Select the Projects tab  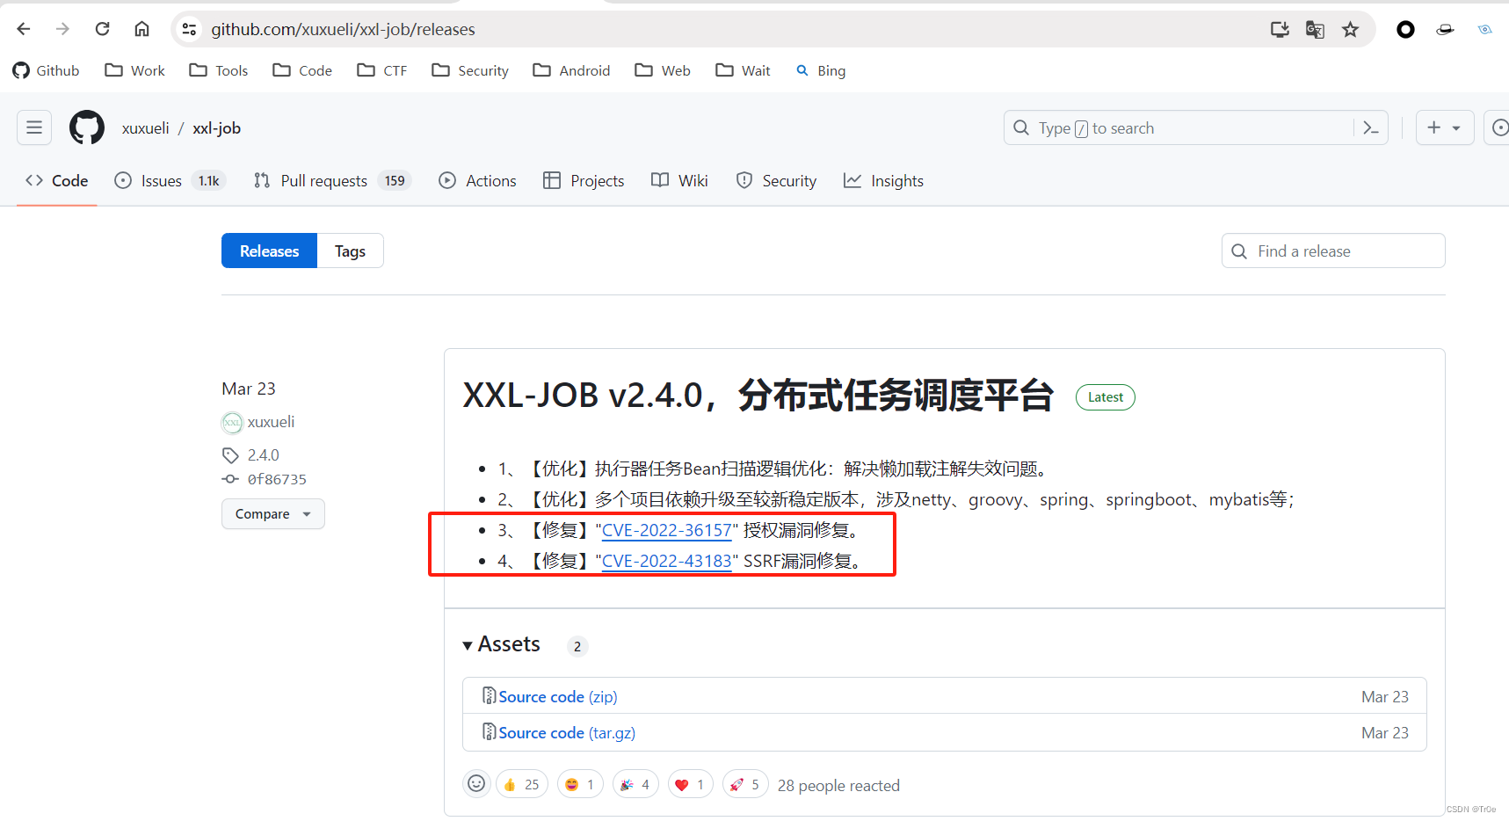click(x=584, y=180)
